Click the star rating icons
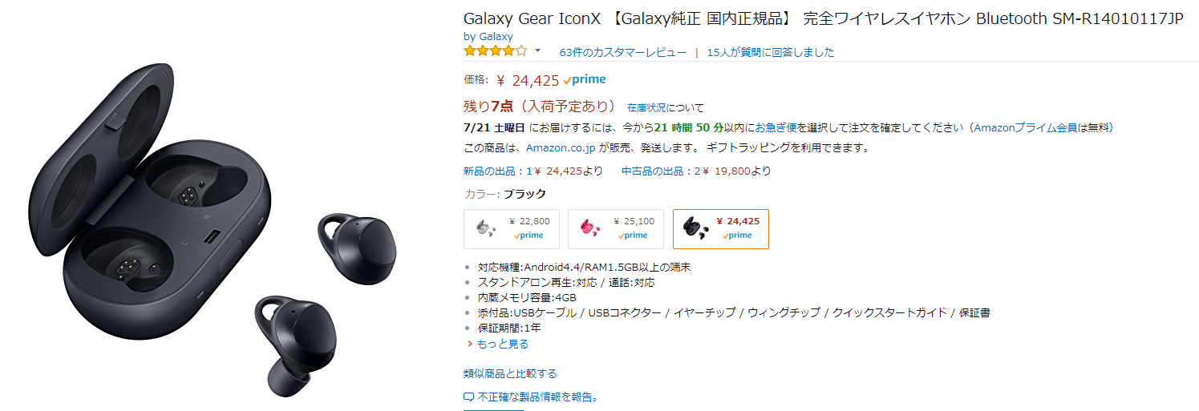This screenshot has width=1199, height=411. (495, 51)
